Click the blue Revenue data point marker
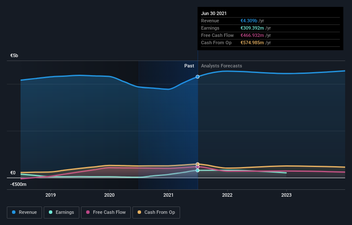Viewport: 352px width, 225px height. [x=197, y=77]
